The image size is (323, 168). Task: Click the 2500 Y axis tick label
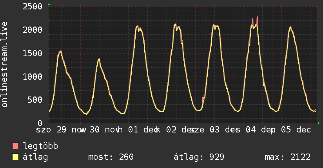pos(33,7)
